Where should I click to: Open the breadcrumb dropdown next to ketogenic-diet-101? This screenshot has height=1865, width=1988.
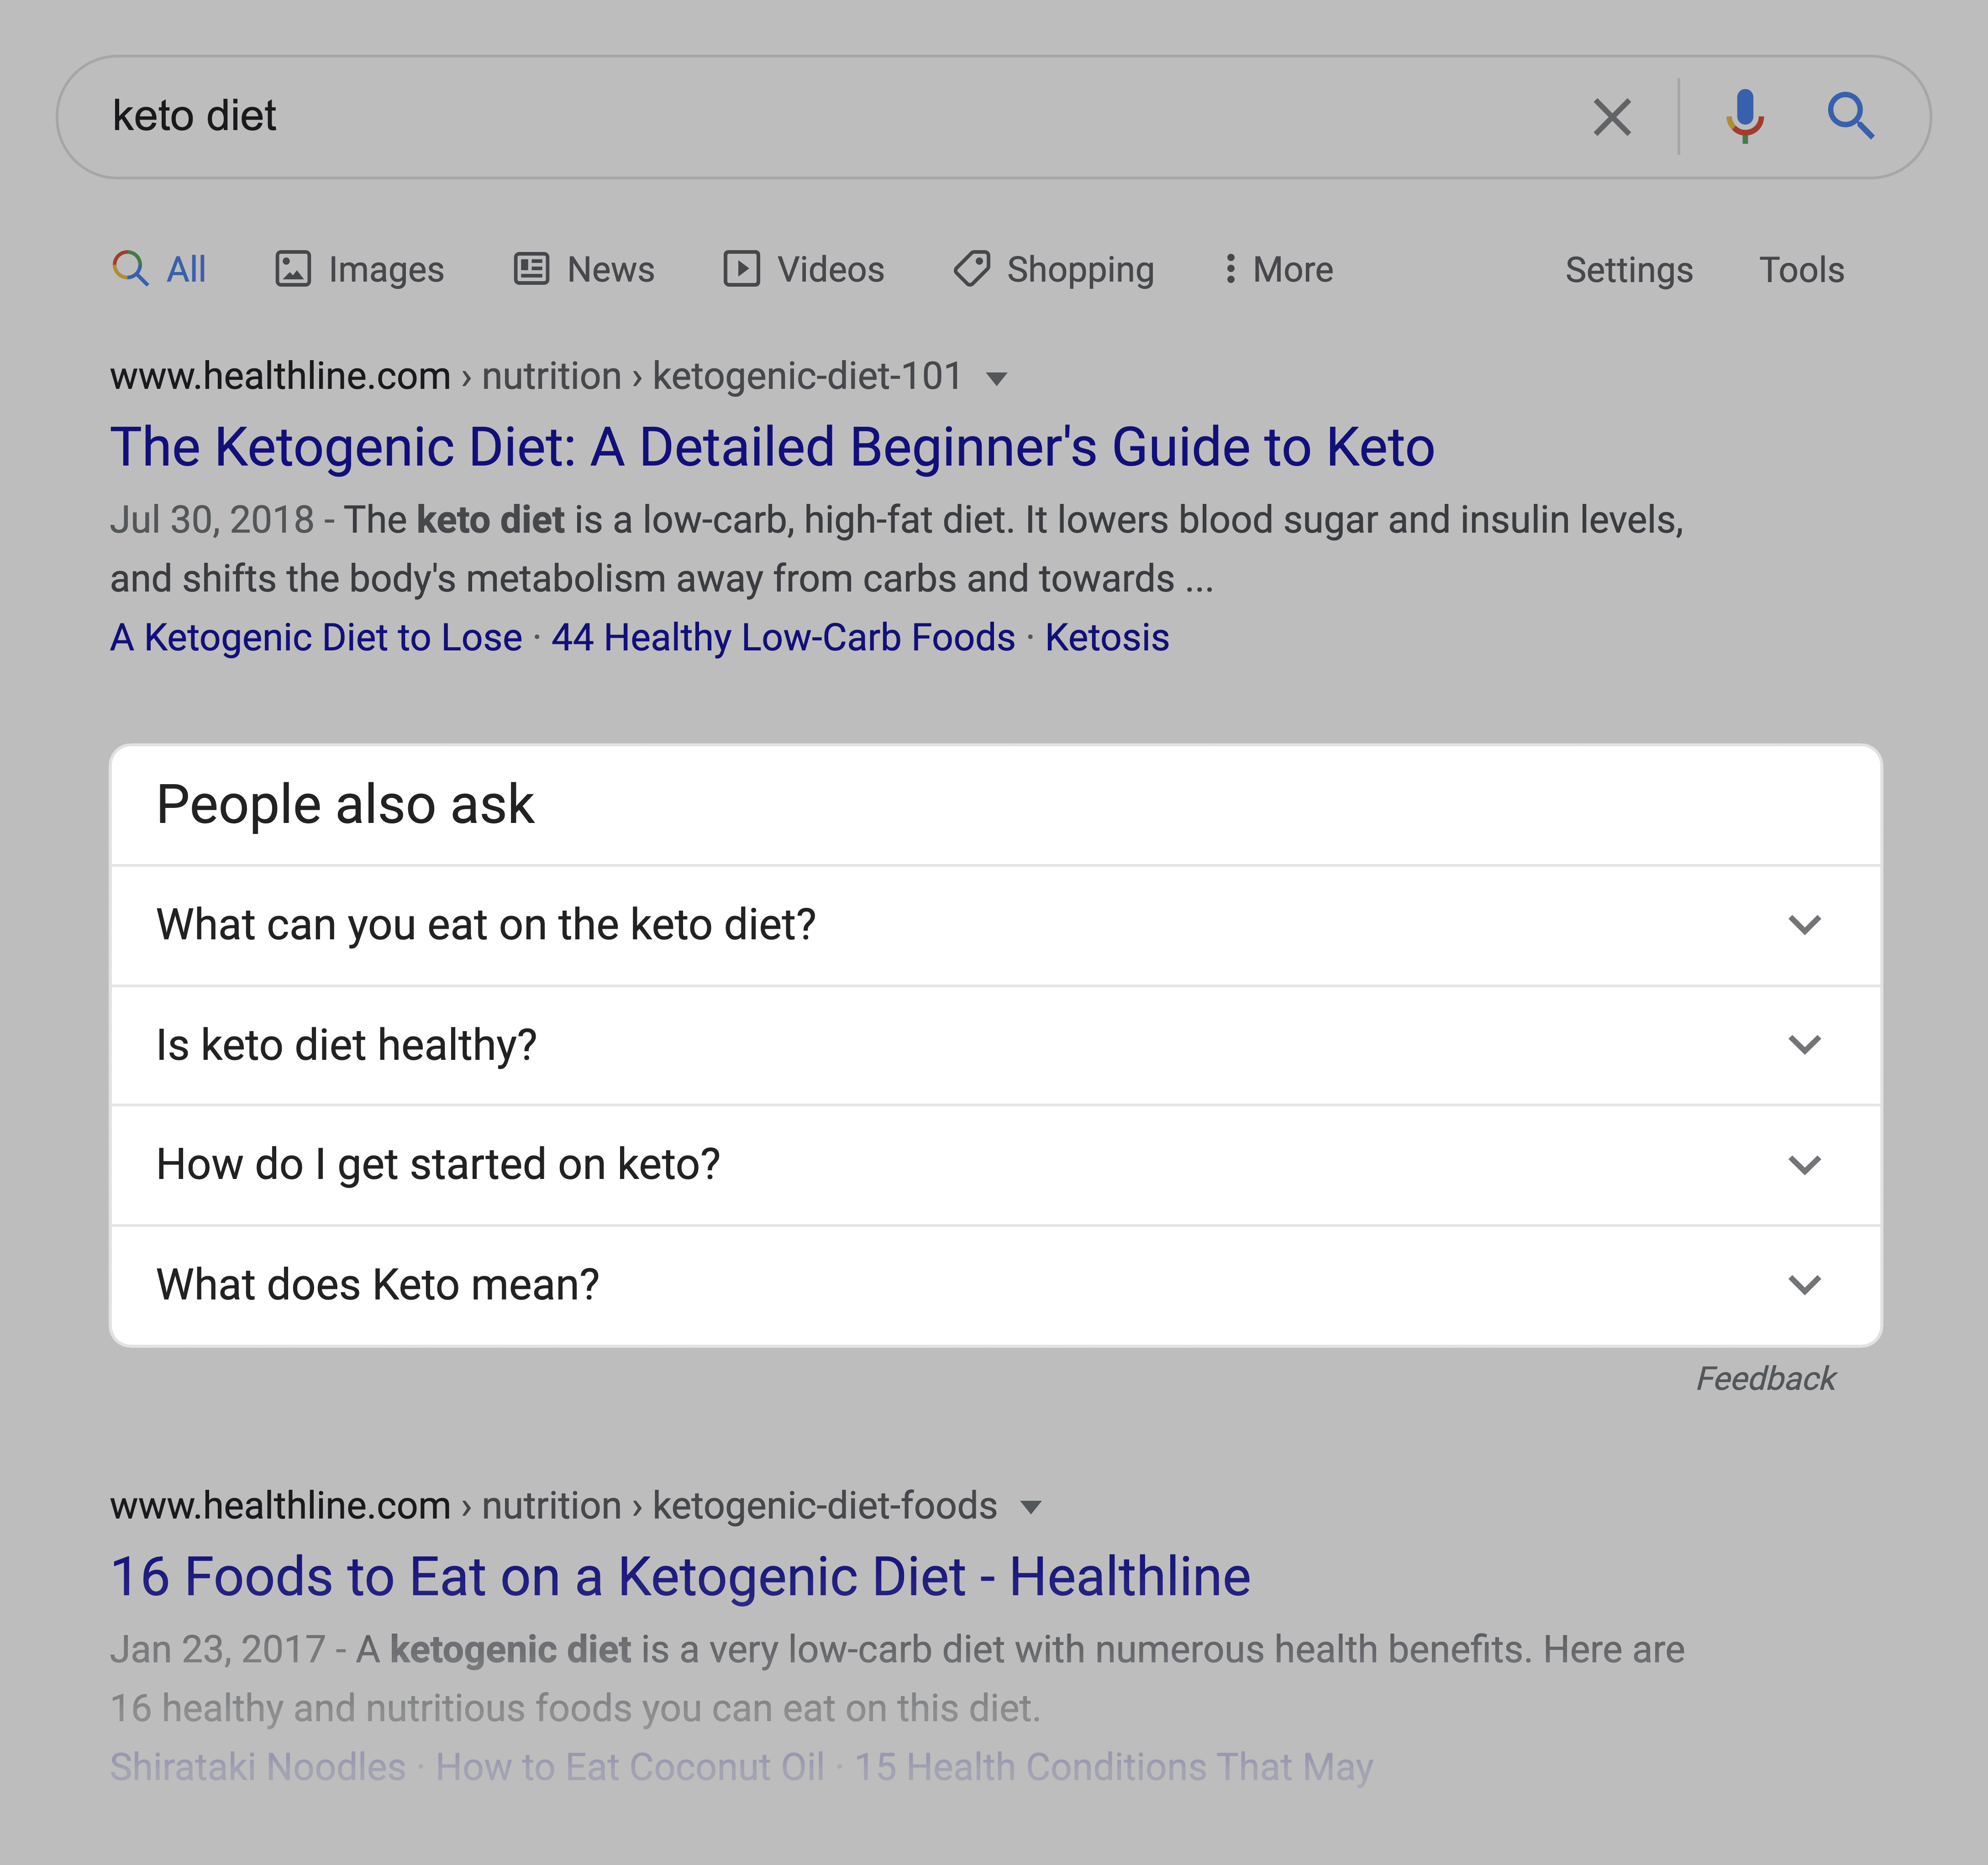point(998,377)
